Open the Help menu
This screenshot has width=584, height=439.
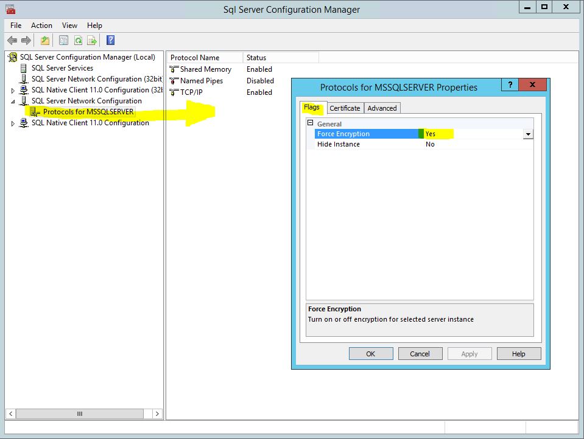coord(94,26)
